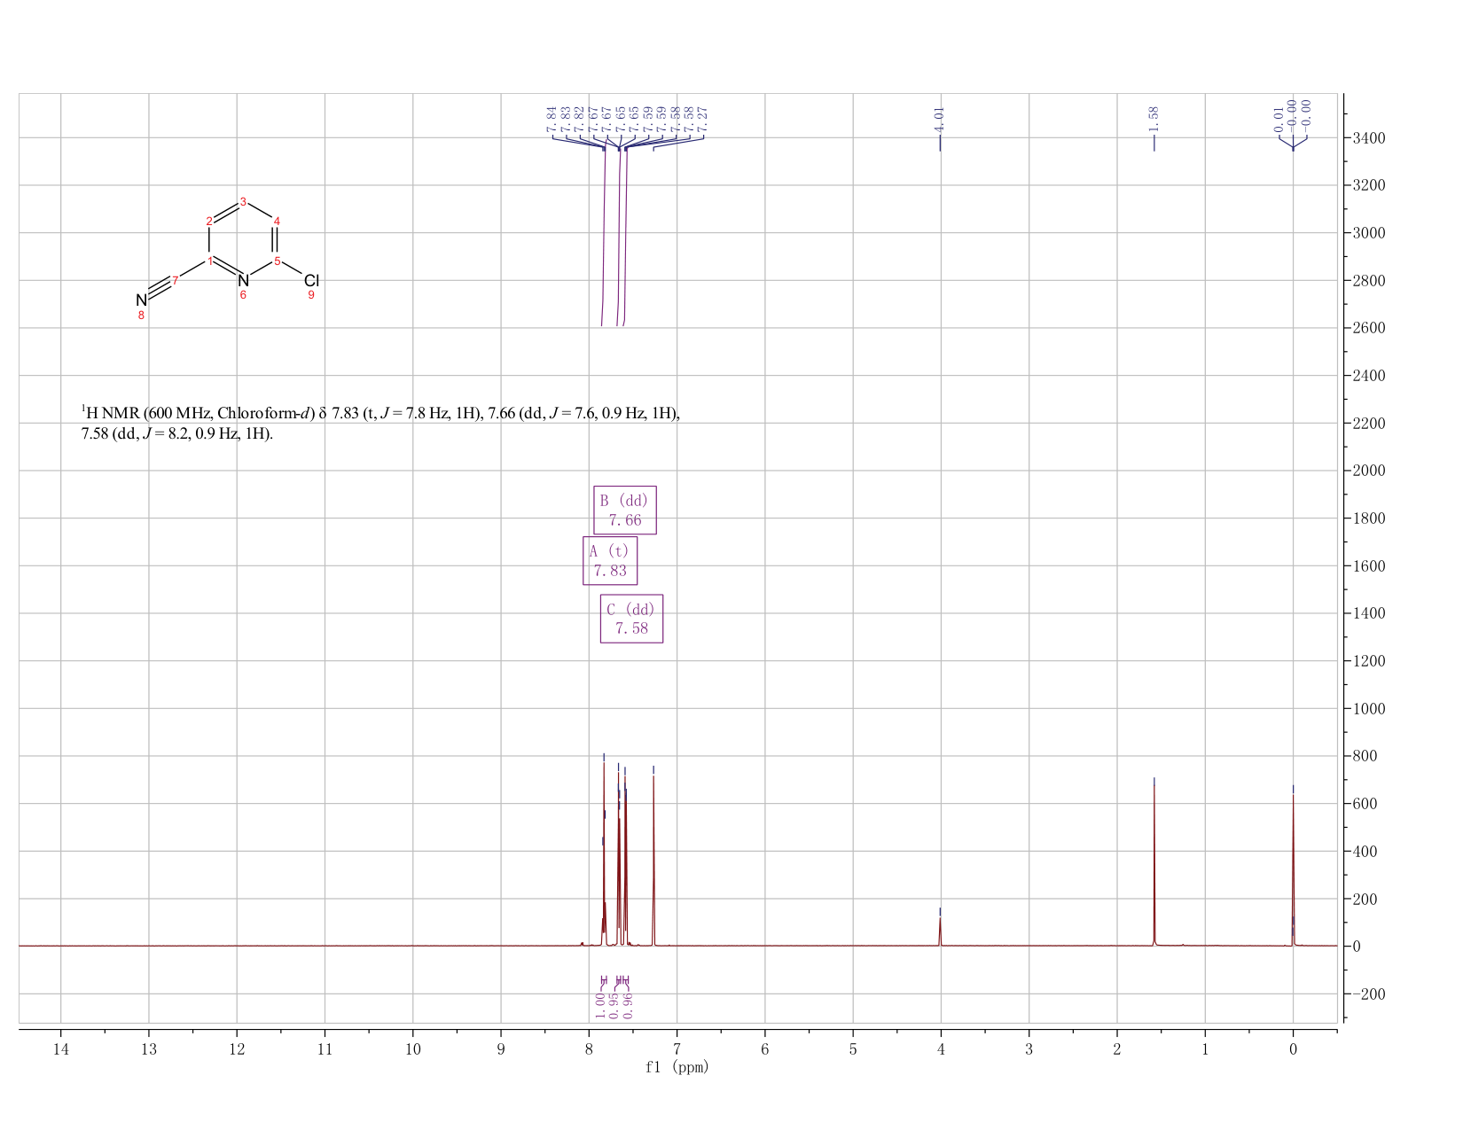
Task: Click the y-axis tick label 2600
Action: (x=1369, y=328)
